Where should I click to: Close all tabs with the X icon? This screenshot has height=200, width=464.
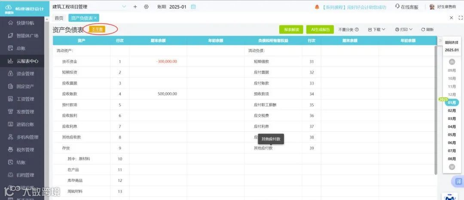(x=451, y=18)
